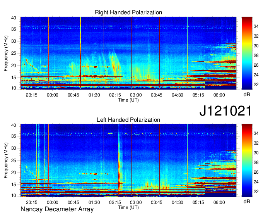263x214 pixels.
Task: Click the 05:15 time tick on Right Handed plot
Action: [x=198, y=95]
